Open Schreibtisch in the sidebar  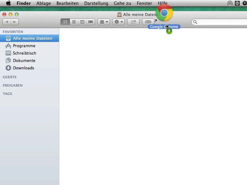click(x=29, y=53)
